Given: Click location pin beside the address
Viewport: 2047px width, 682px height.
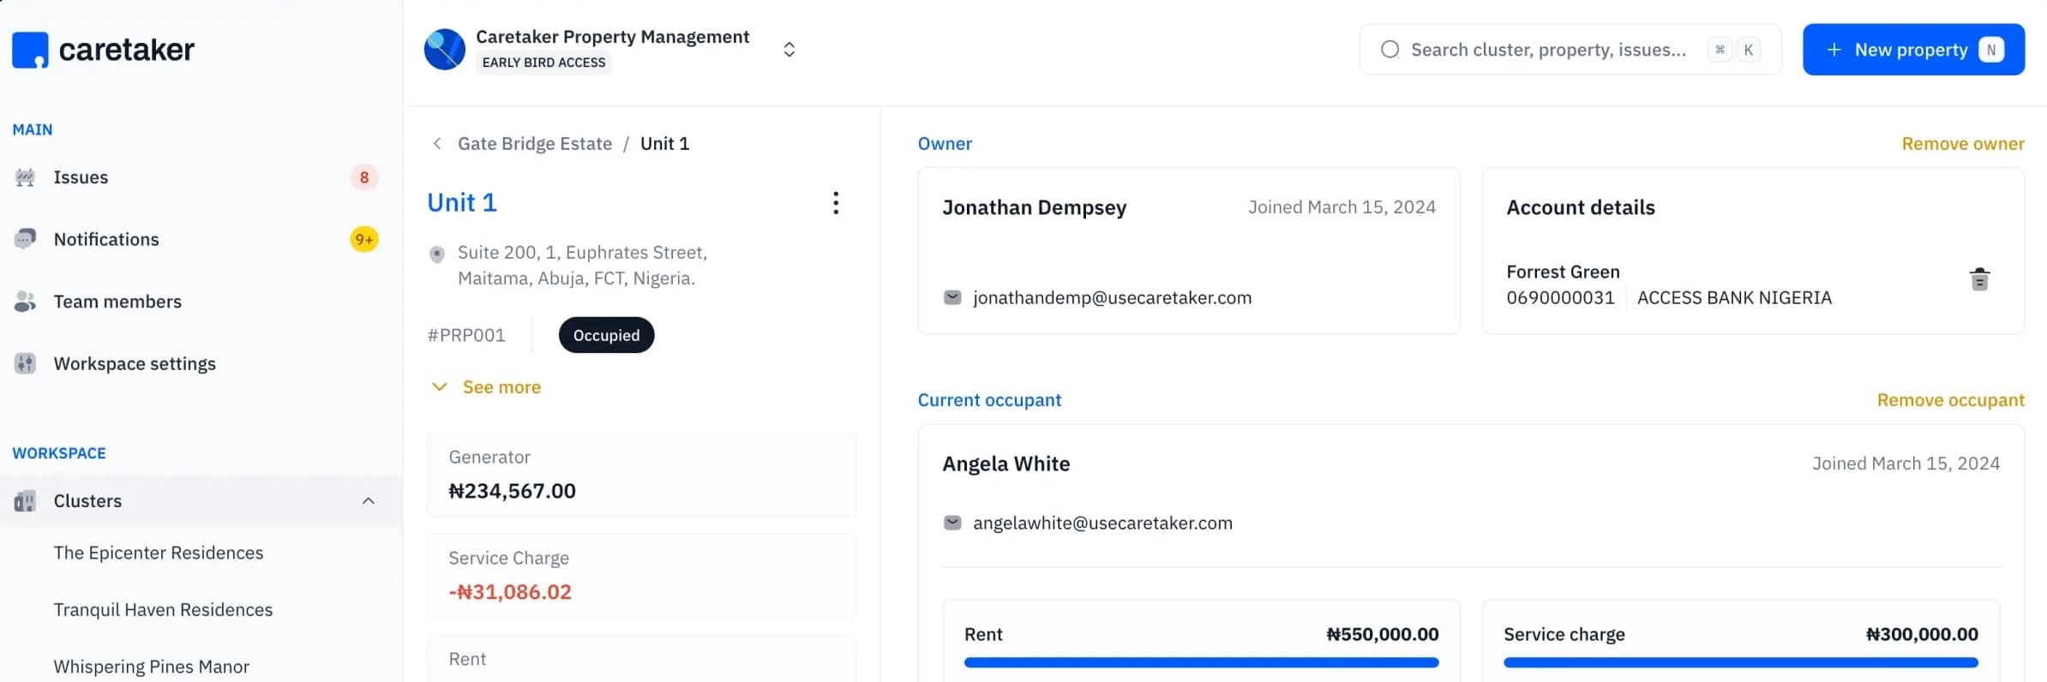Looking at the screenshot, I should 437,254.
